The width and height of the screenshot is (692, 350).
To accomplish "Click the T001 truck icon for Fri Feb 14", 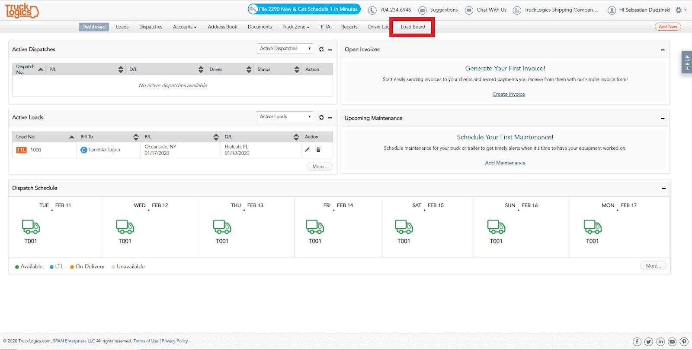I will click(315, 227).
